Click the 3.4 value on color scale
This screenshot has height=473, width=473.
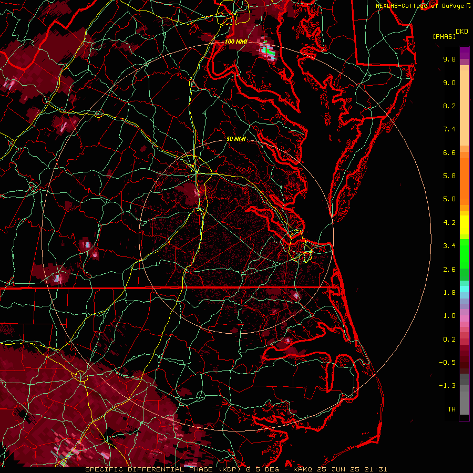pos(449,246)
